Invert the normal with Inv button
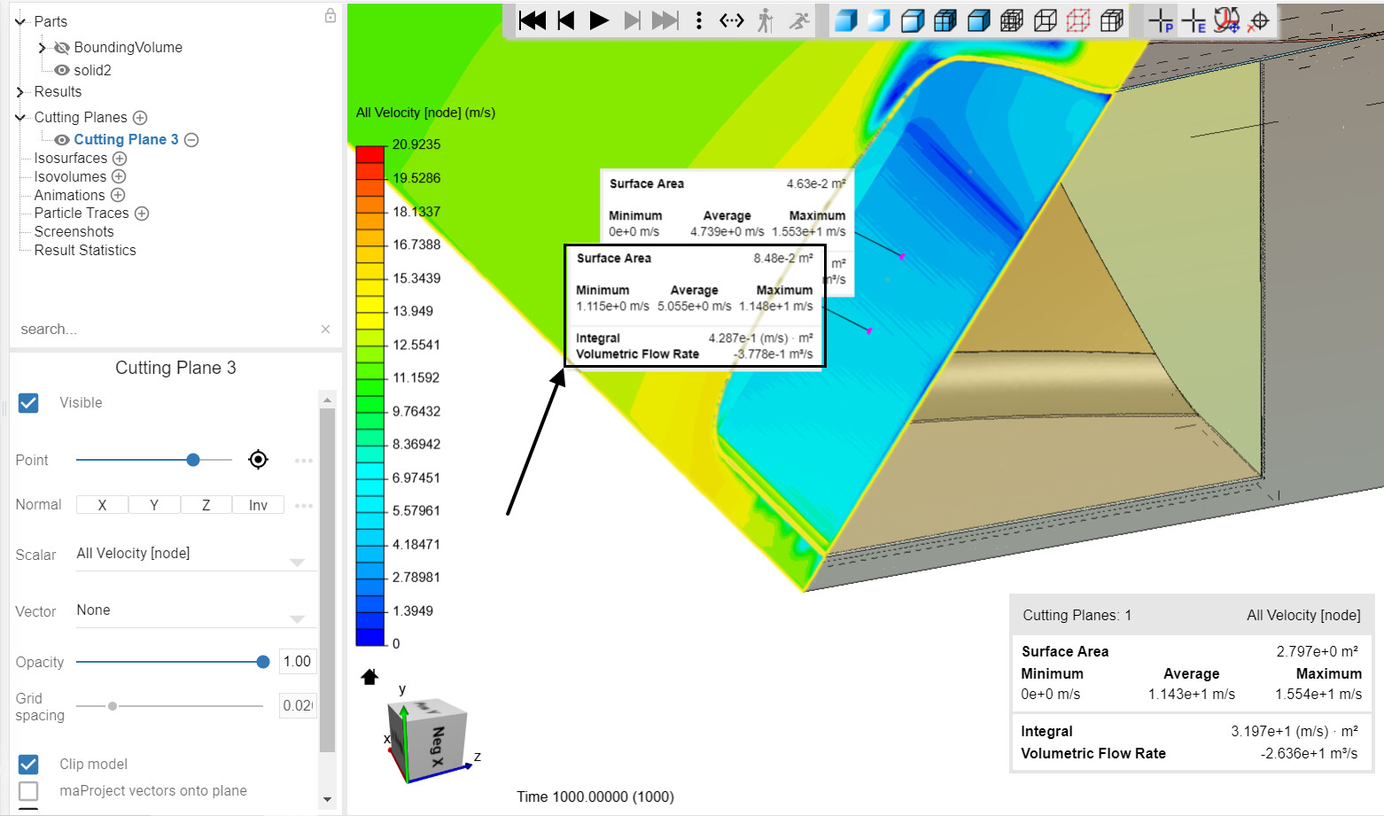 pos(258,505)
